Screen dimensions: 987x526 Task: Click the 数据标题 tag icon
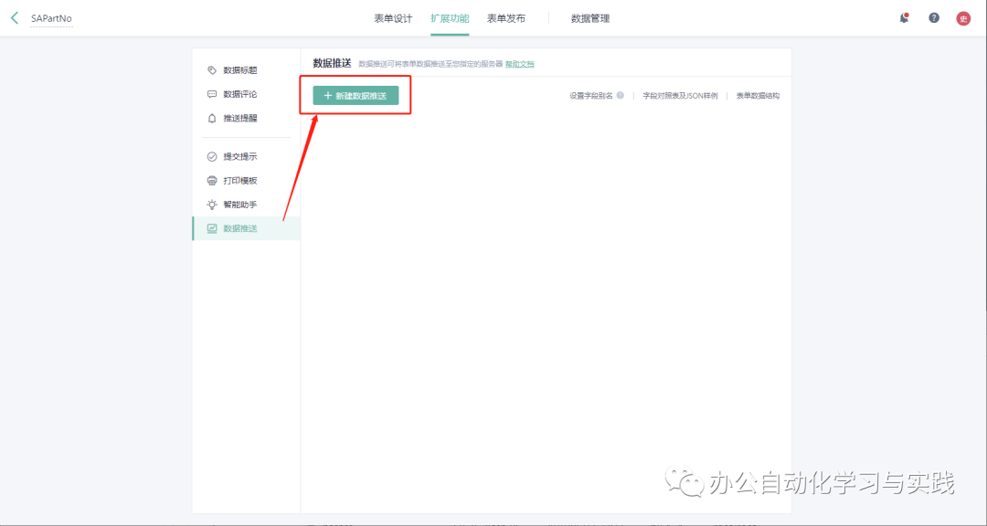212,70
